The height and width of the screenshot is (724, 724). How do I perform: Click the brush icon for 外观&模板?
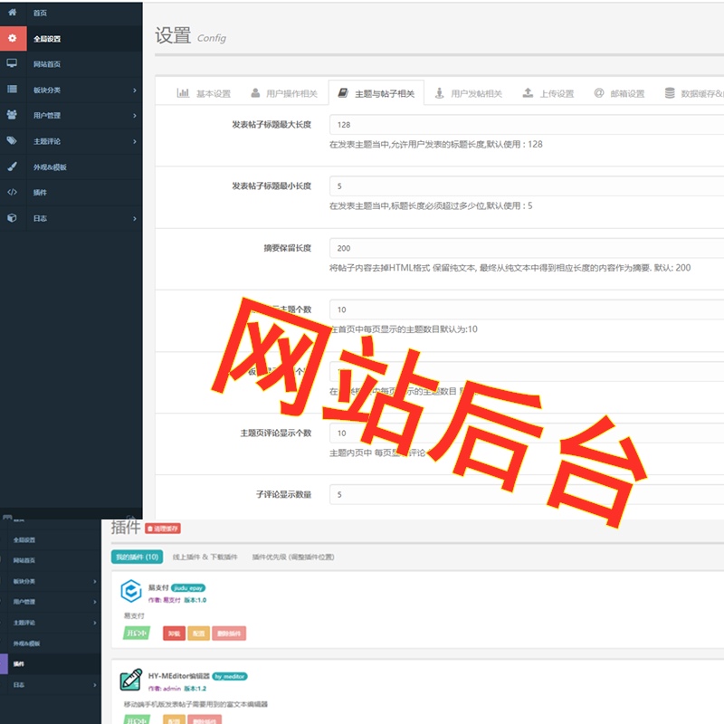(12, 167)
